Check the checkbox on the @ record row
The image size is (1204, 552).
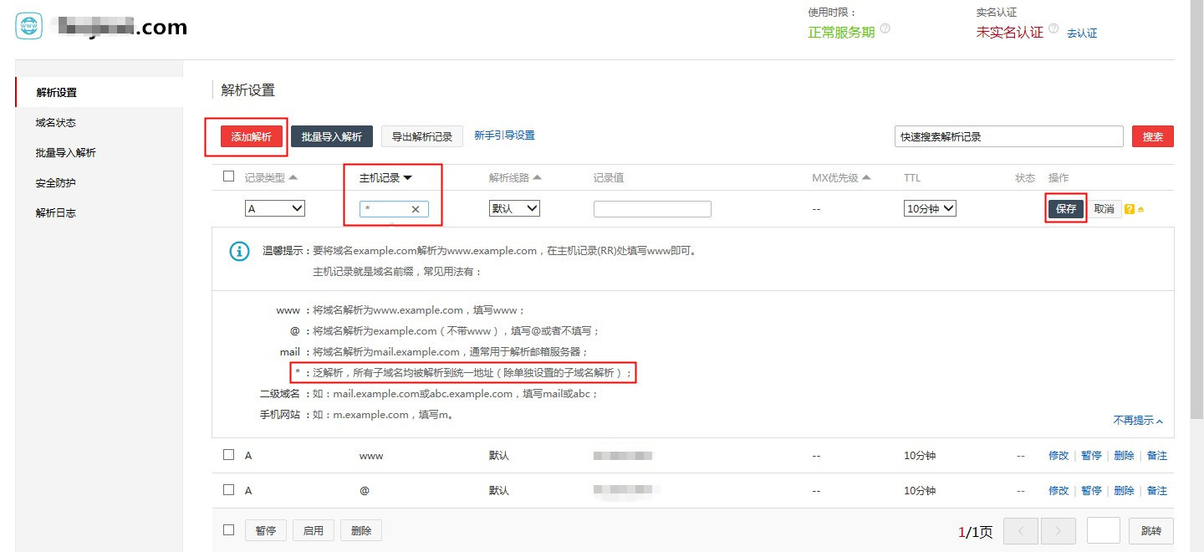[x=228, y=490]
